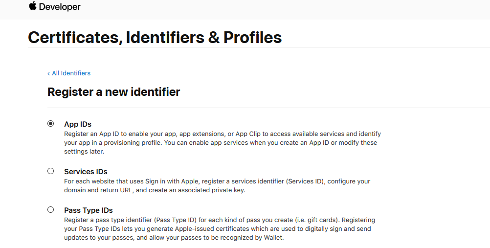Open the Developer home link
Viewport: 490px width, 248px height.
[59, 7]
